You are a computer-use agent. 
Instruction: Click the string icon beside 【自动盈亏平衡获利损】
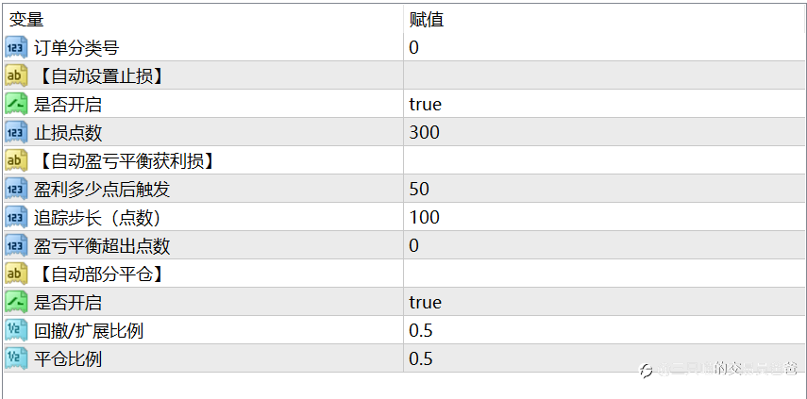coord(16,161)
